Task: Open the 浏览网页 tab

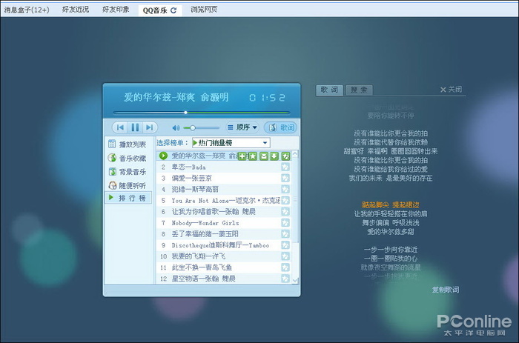Action: (204, 10)
